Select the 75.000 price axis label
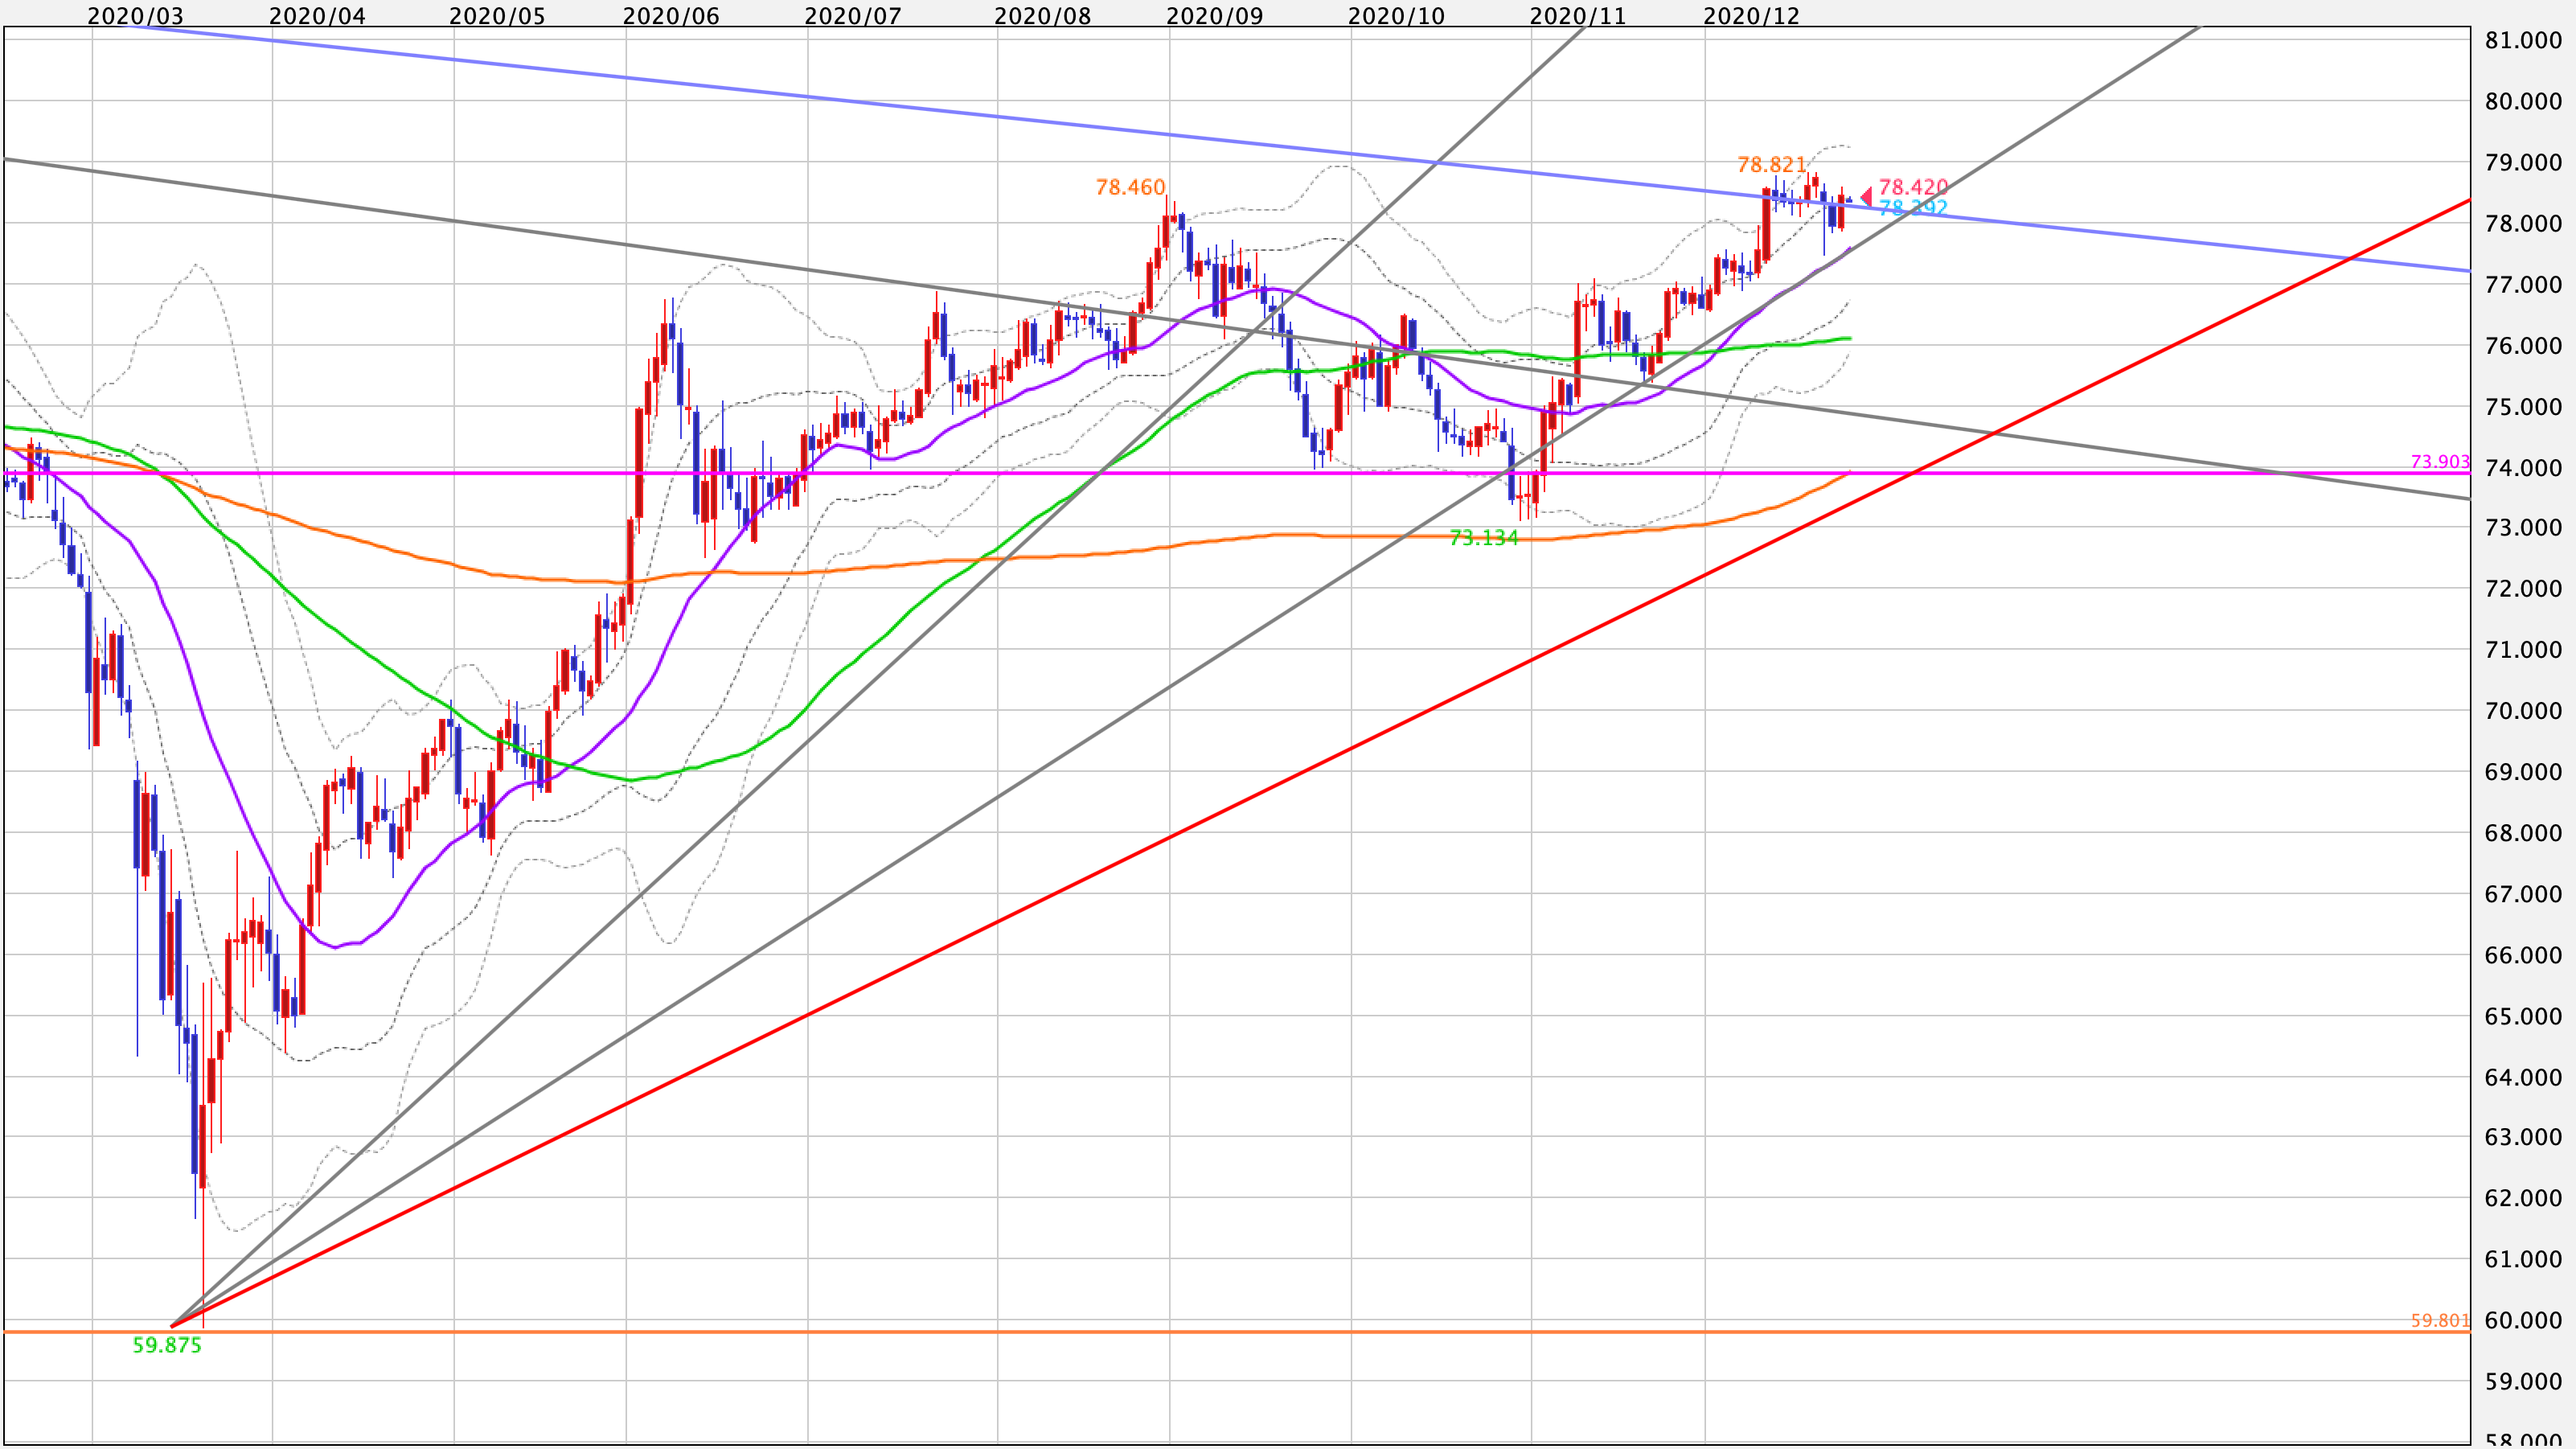Viewport: 2576px width, 1449px height. tap(2523, 407)
